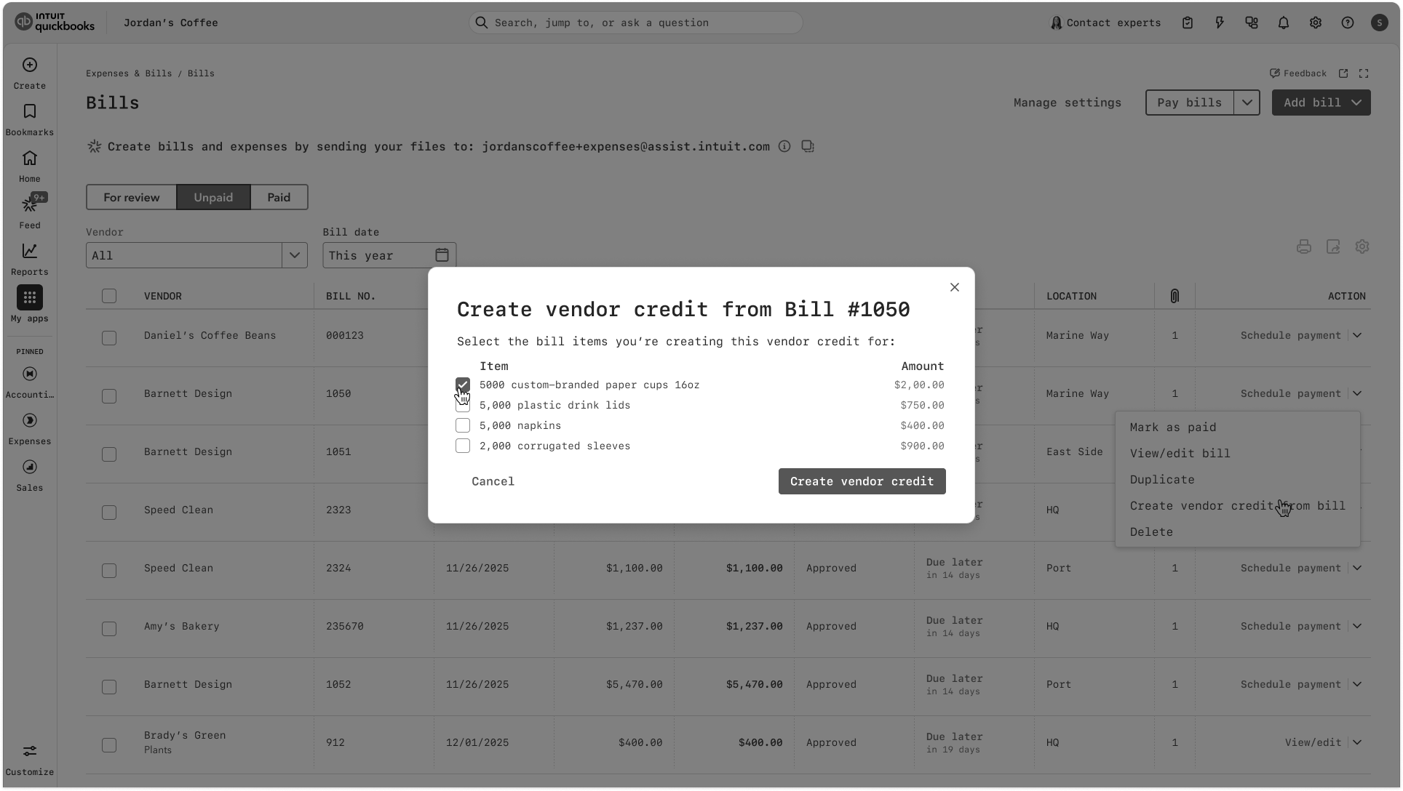The image size is (1403, 791).
Task: Click the Pay bills button
Action: tap(1189, 103)
